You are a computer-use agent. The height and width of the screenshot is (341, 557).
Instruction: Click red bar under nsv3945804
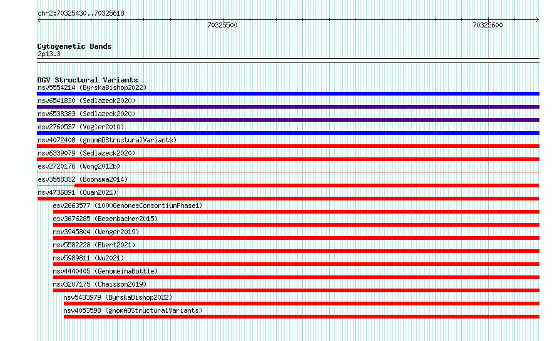(x=296, y=238)
